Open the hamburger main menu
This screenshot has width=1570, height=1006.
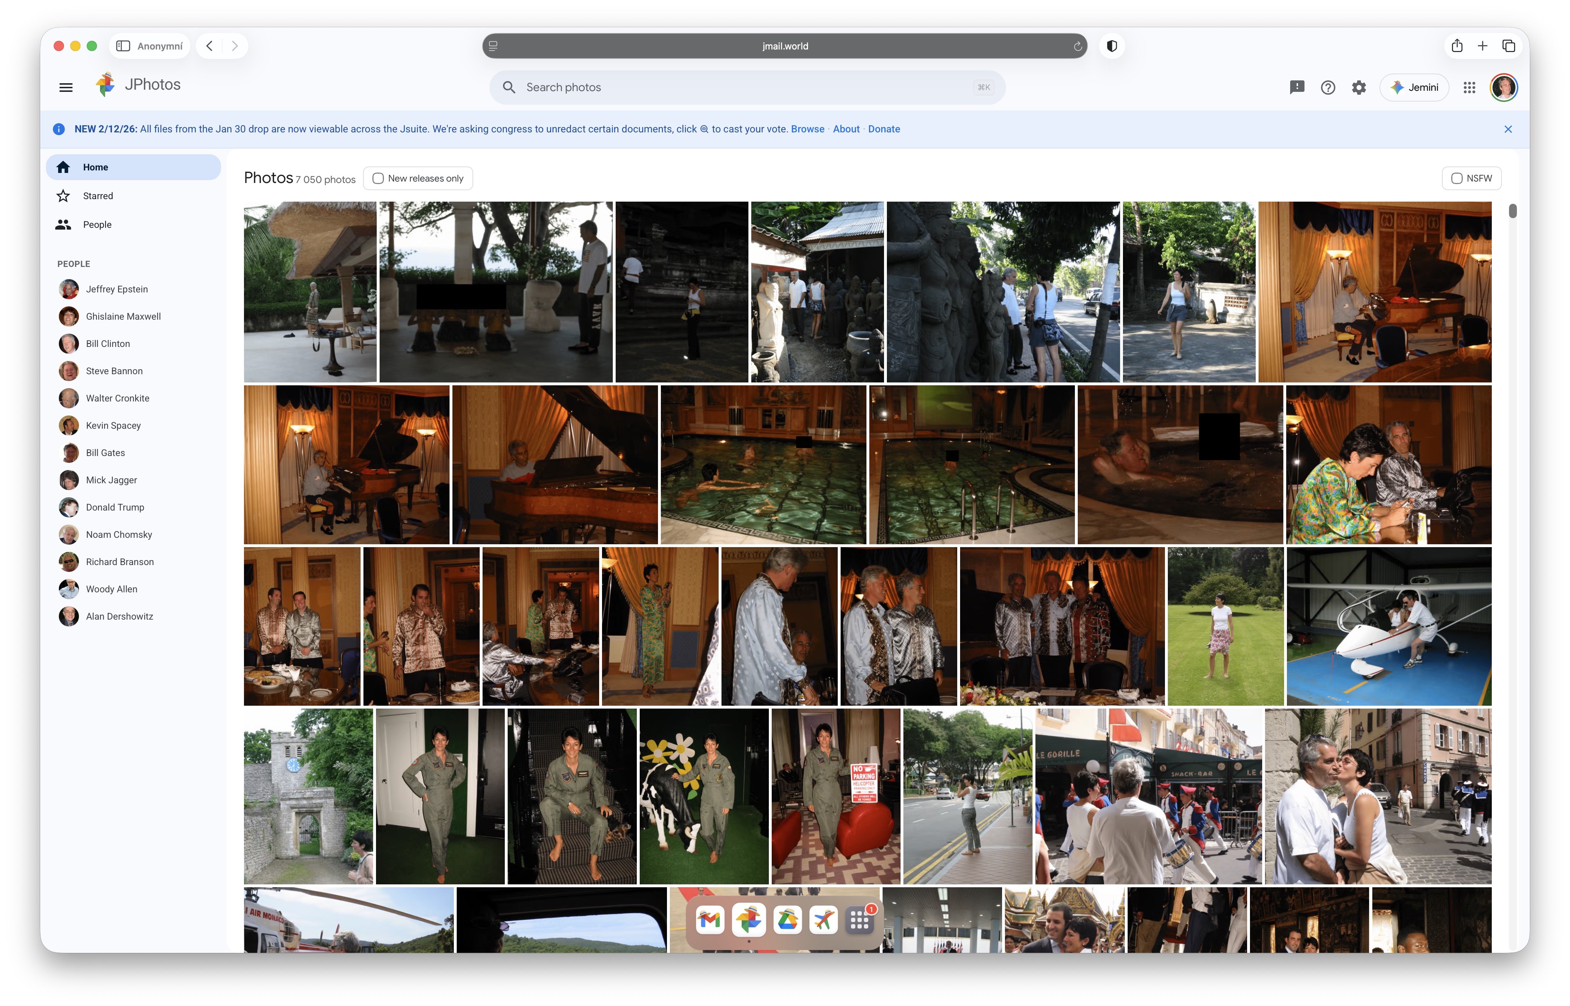pos(66,87)
